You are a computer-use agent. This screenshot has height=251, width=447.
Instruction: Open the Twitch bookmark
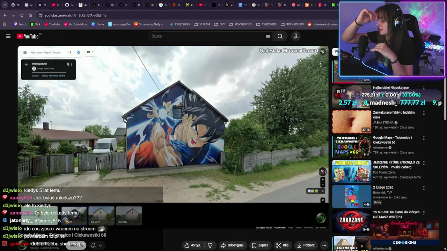[20, 24]
